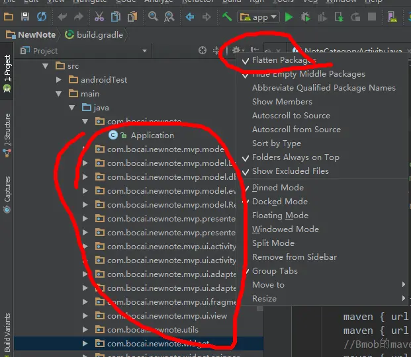Navigate forward with right arrow icon
The width and height of the screenshot is (411, 357).
(x=206, y=17)
